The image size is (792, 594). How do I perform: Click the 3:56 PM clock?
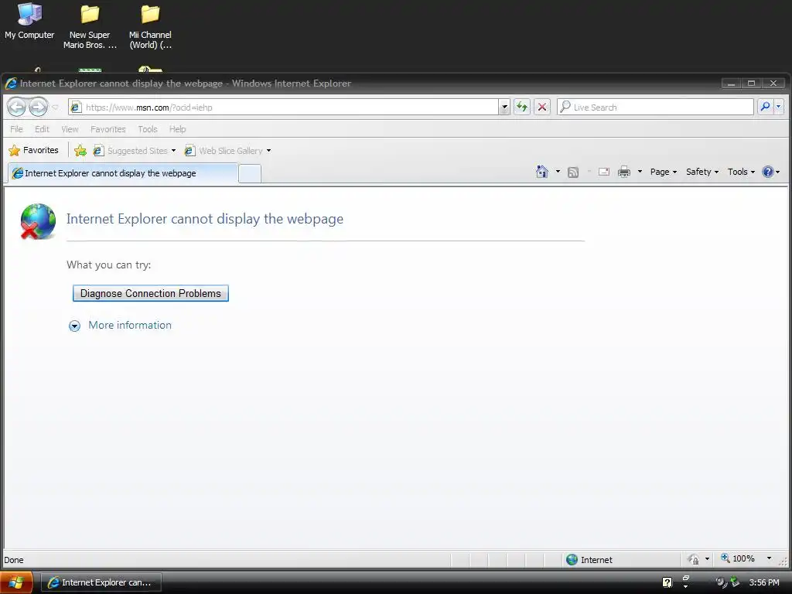[x=764, y=582]
